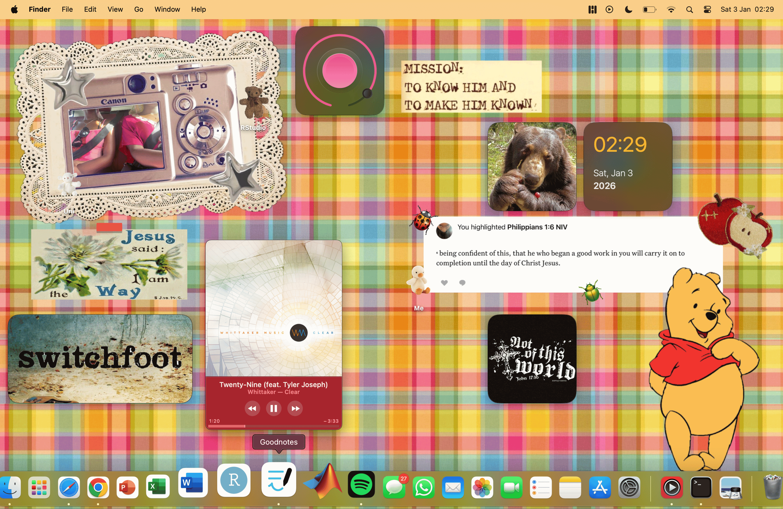
Task: Click the Jesus said image widget
Action: coord(109,264)
